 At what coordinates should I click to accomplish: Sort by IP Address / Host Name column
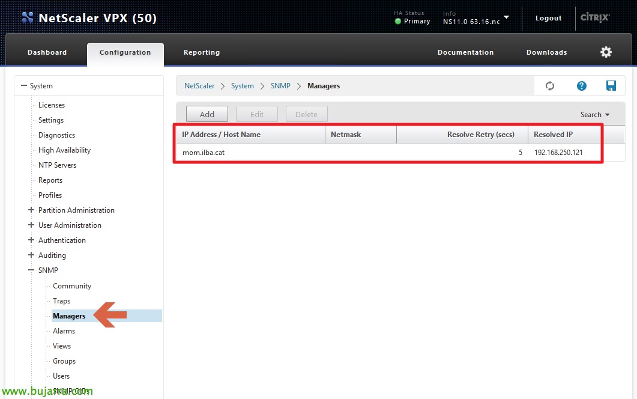(250, 135)
